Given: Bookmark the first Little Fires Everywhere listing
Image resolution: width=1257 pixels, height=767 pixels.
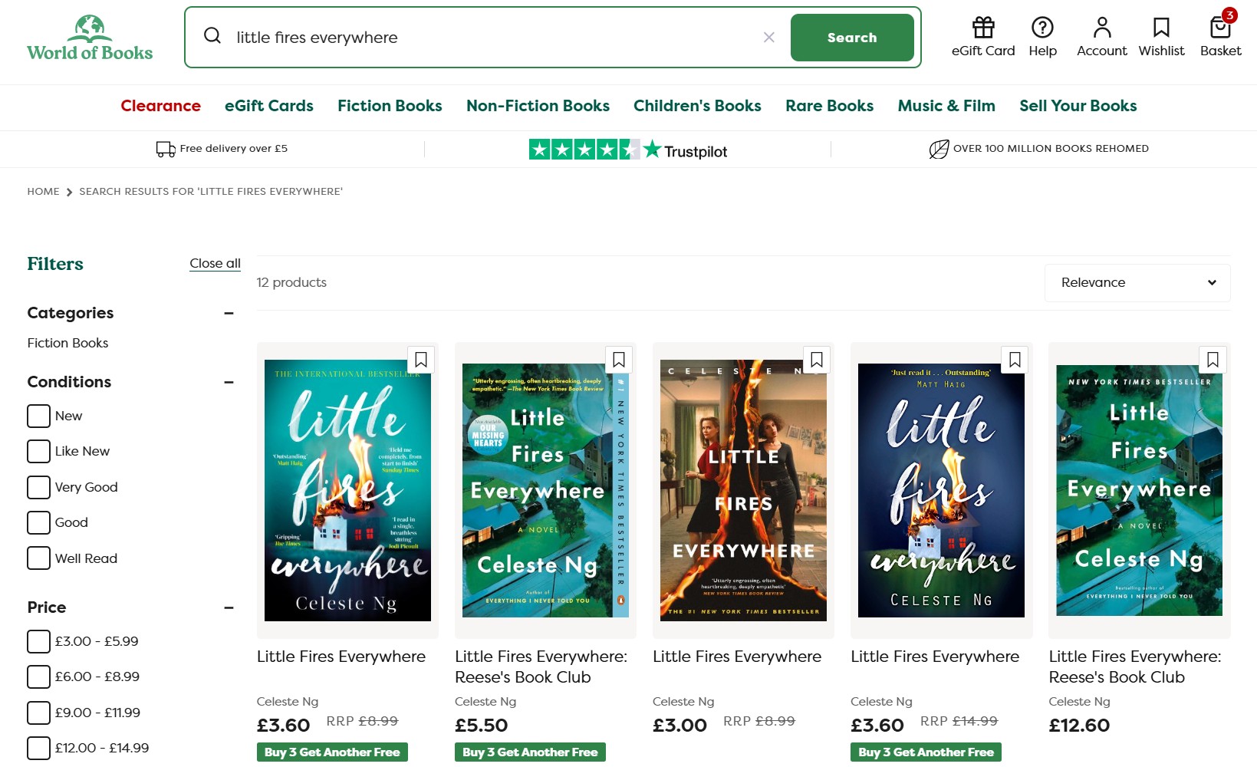Looking at the screenshot, I should pos(420,360).
